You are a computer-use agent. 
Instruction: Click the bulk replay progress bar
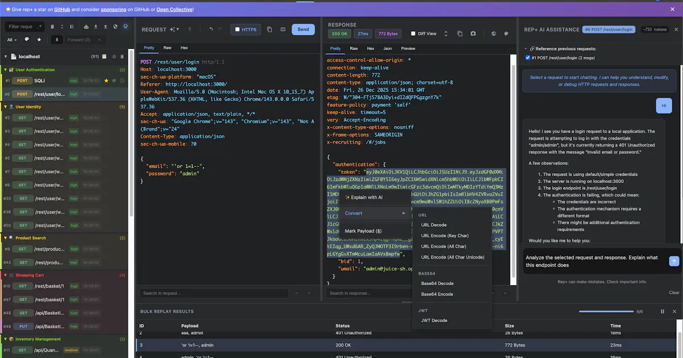tap(606, 311)
